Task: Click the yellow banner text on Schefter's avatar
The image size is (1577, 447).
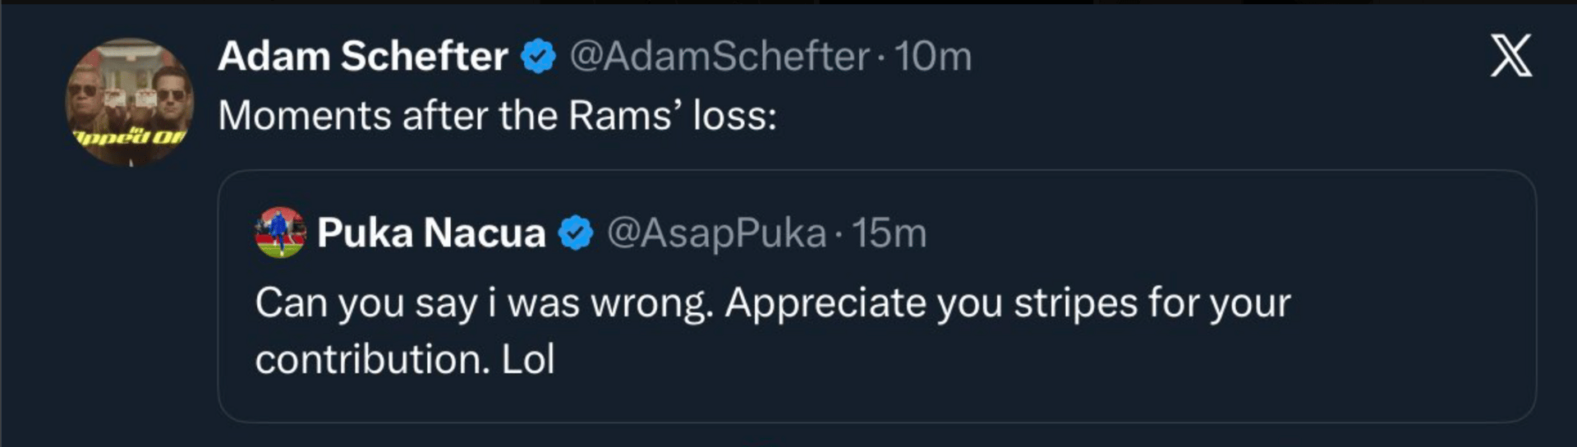Action: coord(130,136)
